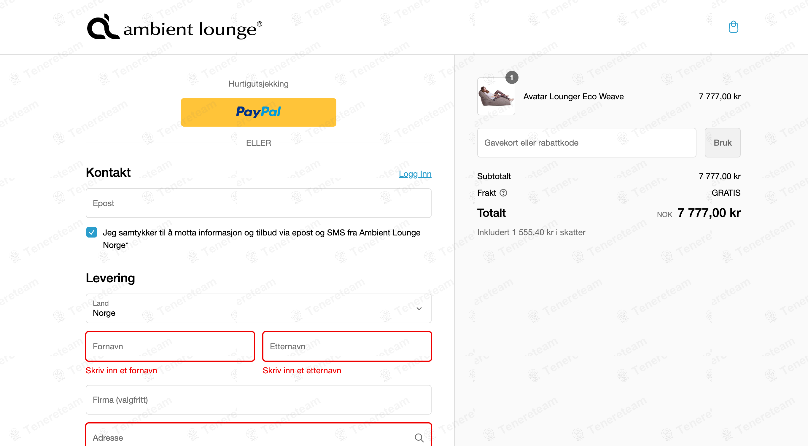Screen dimensions: 808x446
Task: Click the chevron arrow in Land selector
Action: click(x=419, y=309)
